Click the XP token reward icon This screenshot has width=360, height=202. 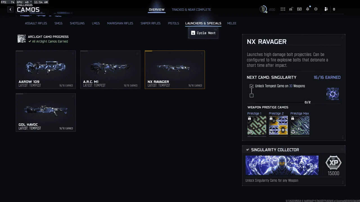[x=334, y=163]
